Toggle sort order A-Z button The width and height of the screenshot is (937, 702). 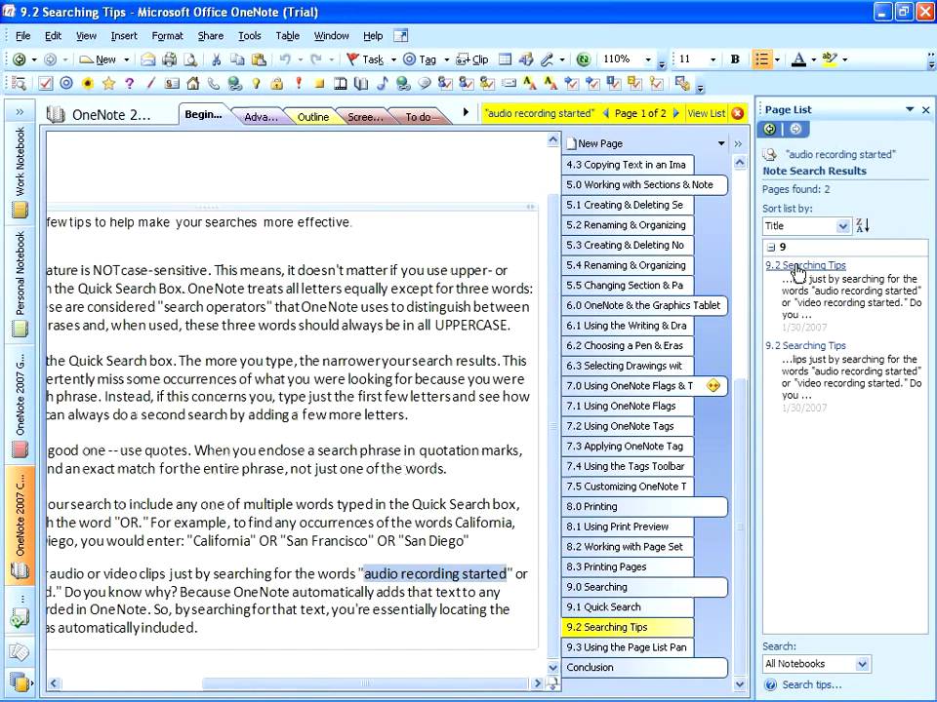[862, 225]
